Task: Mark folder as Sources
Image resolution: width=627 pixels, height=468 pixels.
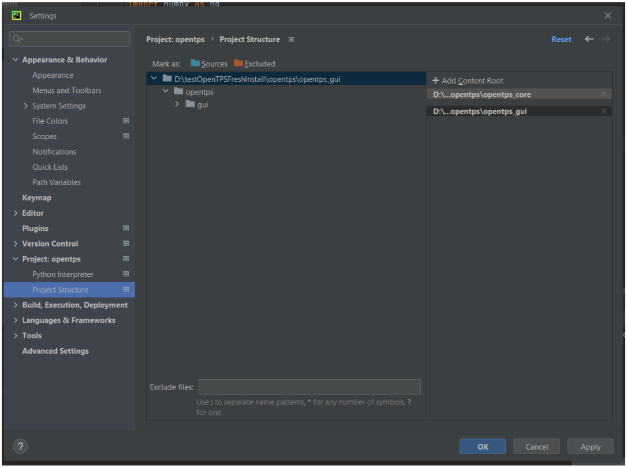Action: pyautogui.click(x=209, y=63)
